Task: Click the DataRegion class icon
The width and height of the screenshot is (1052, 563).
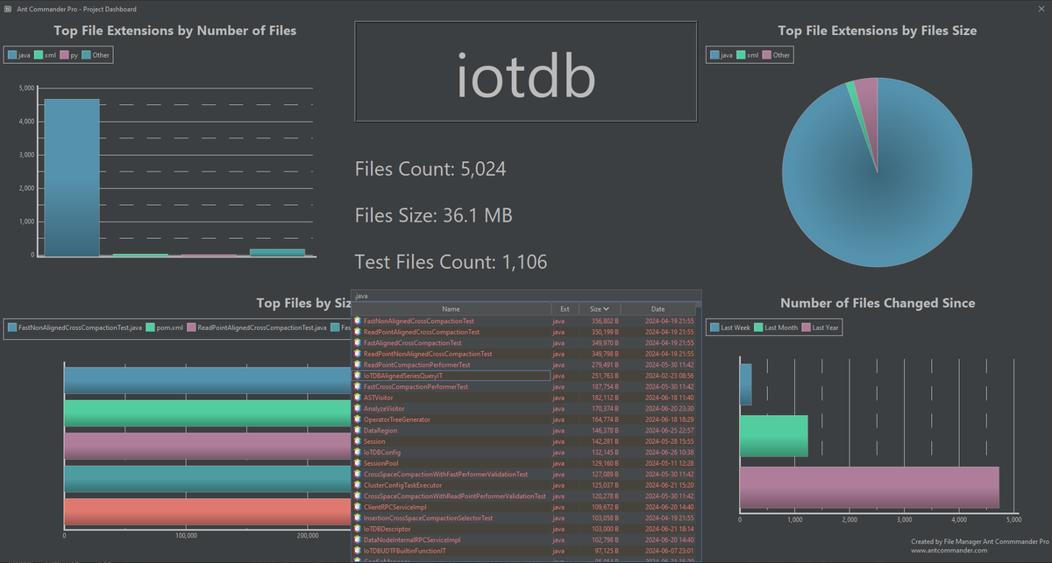Action: pos(359,430)
